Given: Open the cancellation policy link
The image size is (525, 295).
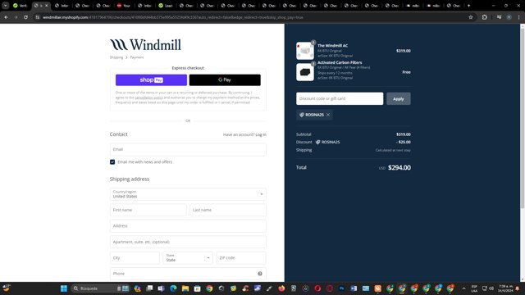Looking at the screenshot, I should click(x=148, y=98).
